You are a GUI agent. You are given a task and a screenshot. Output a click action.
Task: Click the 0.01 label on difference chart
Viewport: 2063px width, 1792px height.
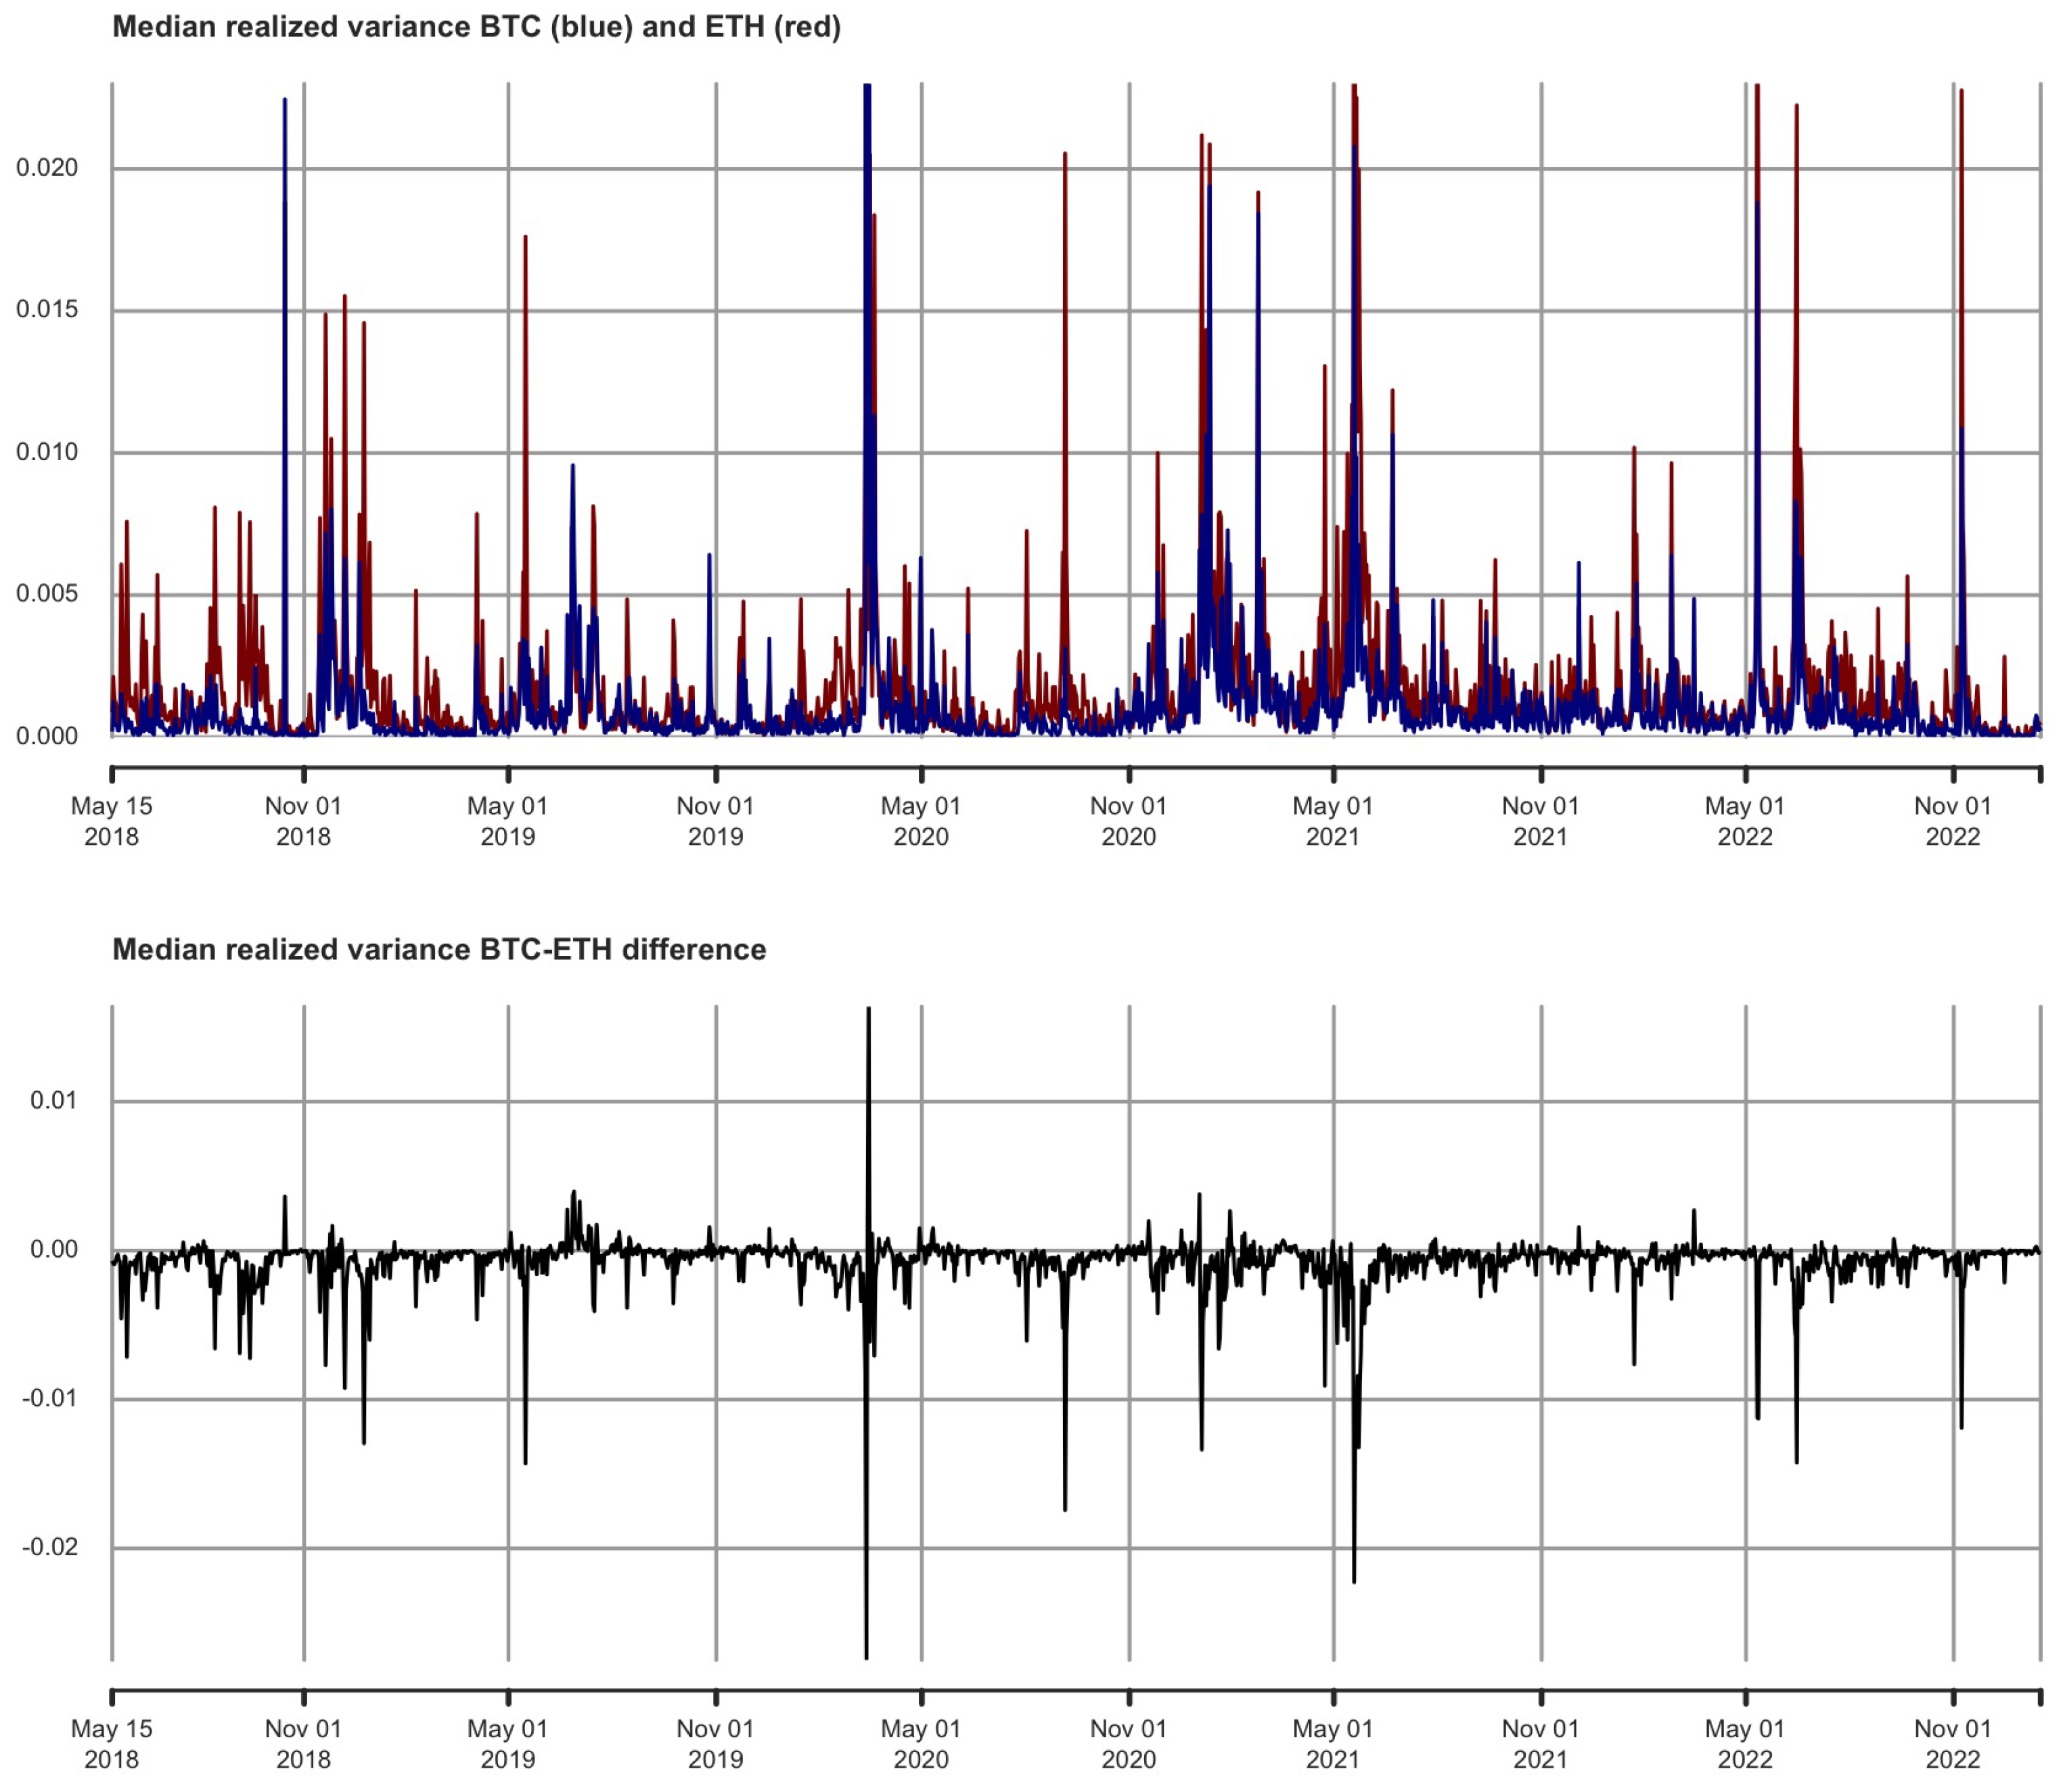click(54, 1101)
